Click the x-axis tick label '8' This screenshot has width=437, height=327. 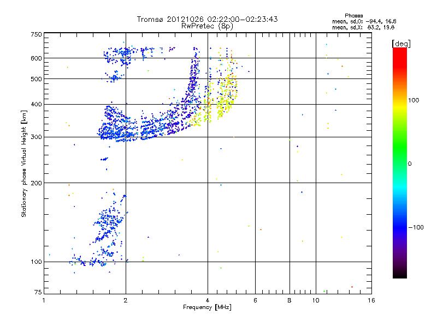290,300
